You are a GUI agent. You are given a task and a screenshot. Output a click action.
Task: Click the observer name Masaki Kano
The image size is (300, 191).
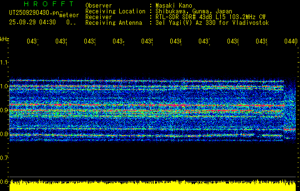pyautogui.click(x=174, y=6)
